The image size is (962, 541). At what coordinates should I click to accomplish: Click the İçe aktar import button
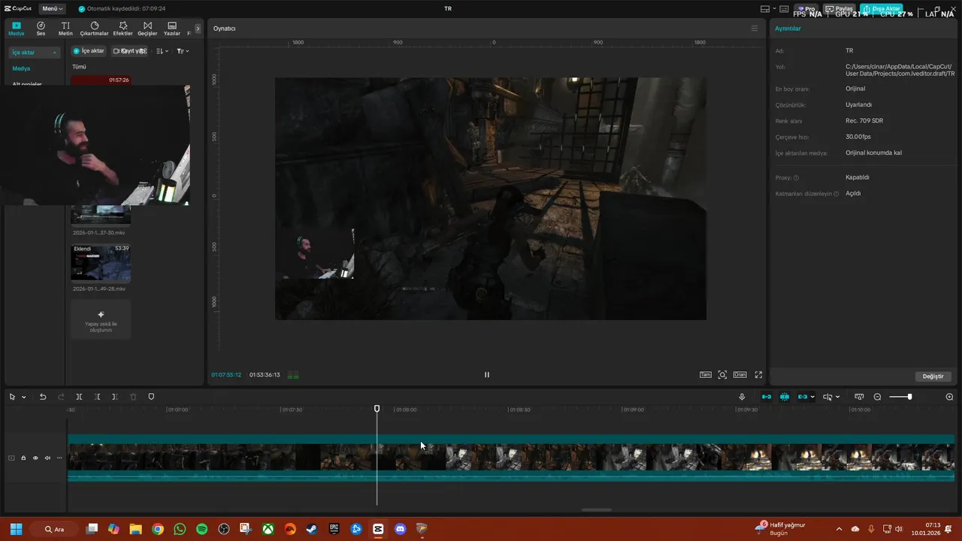click(89, 51)
